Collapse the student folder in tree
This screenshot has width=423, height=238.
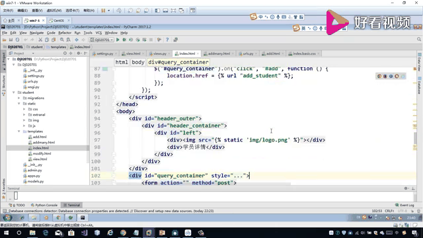click(x=13, y=93)
